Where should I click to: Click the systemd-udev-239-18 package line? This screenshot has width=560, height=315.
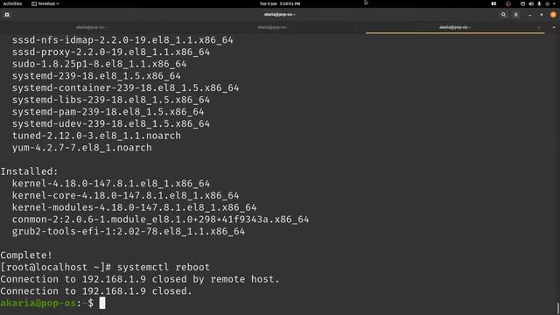[x=111, y=123]
